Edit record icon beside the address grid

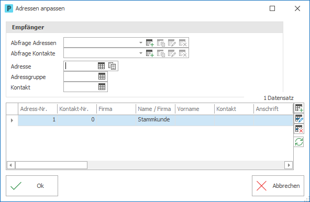[298, 118]
